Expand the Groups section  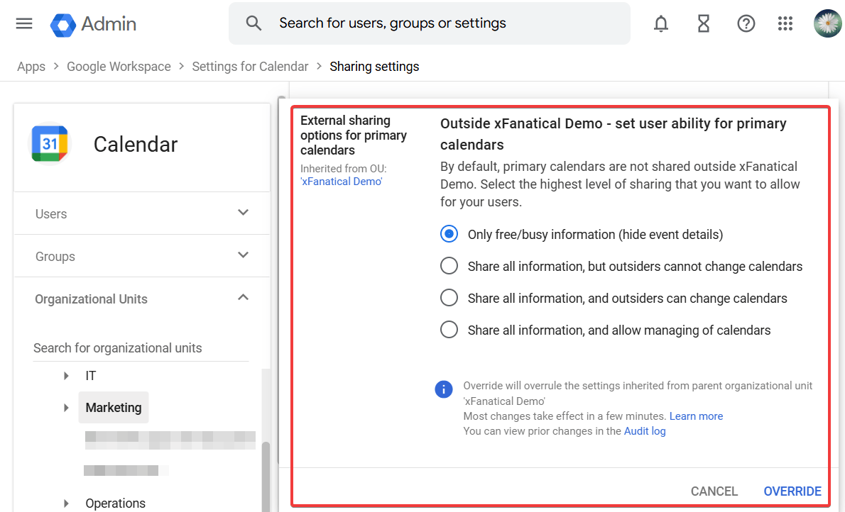point(243,255)
